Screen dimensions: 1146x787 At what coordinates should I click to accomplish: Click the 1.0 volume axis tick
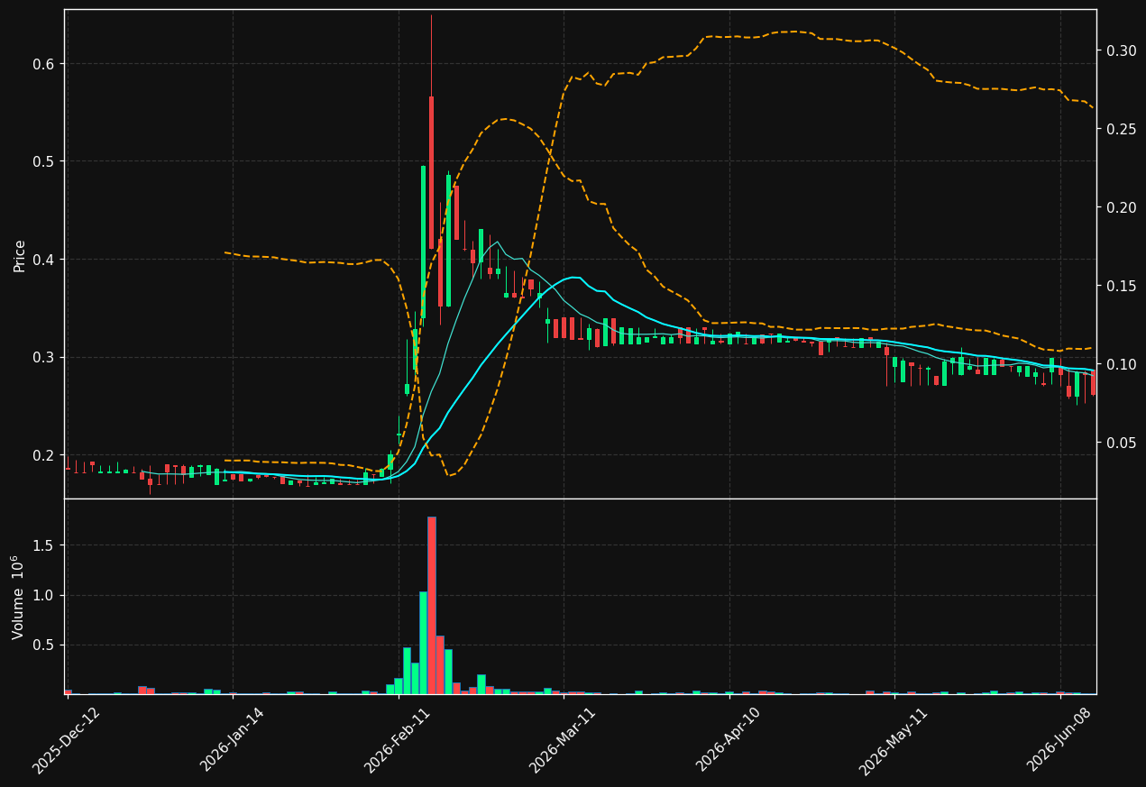[45, 596]
